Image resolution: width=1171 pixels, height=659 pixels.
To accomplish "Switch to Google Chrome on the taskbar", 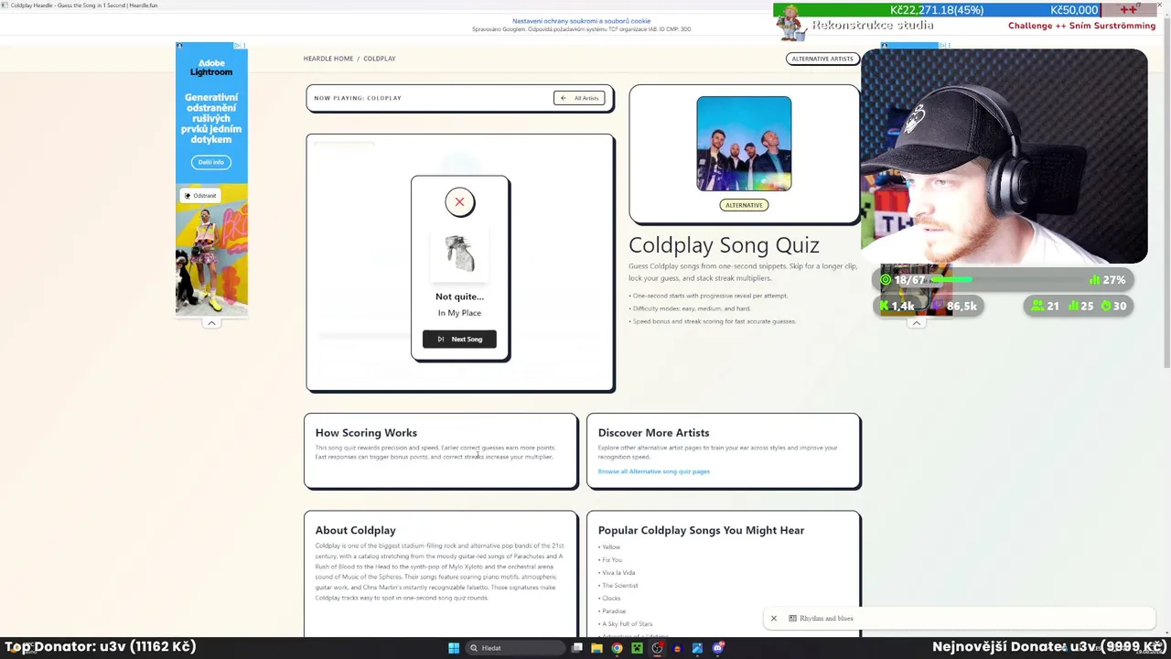I will (x=617, y=648).
